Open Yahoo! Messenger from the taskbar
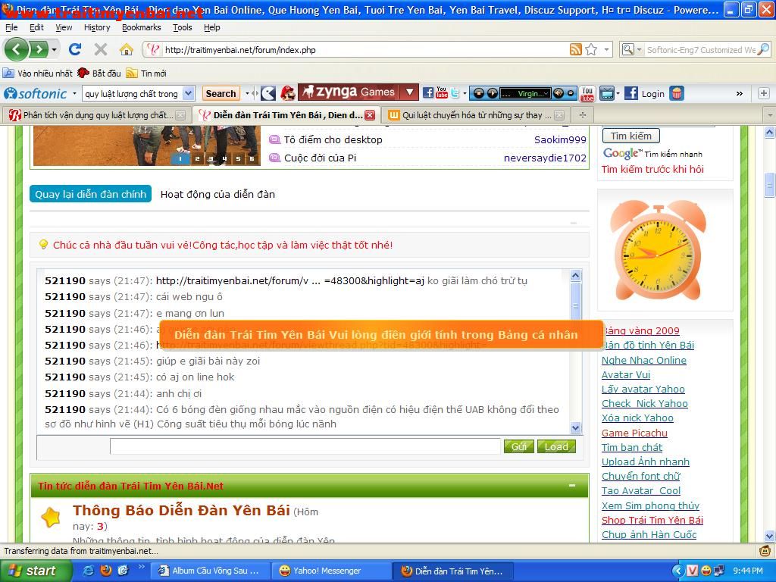The width and height of the screenshot is (776, 582). point(331,571)
